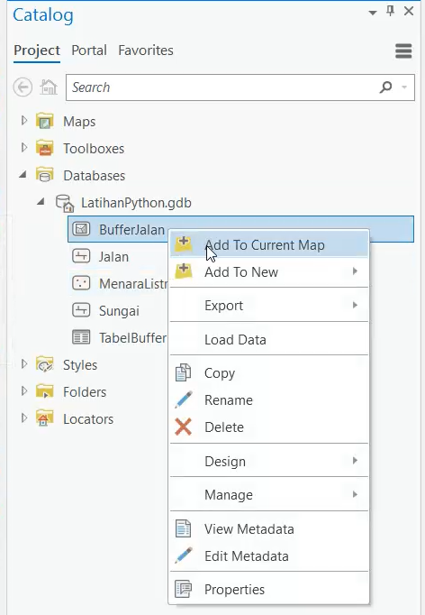
Task: Collapse the Databases tree node
Action: tap(23, 175)
